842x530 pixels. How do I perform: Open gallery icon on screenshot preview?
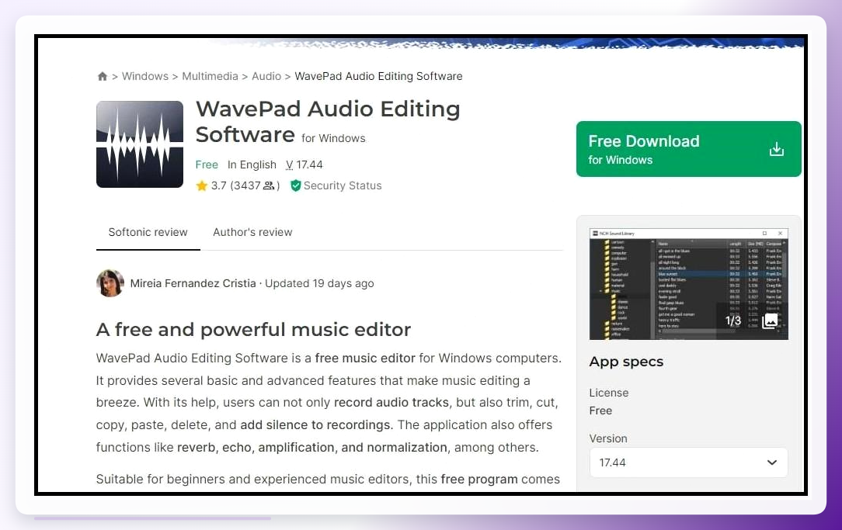pos(770,320)
